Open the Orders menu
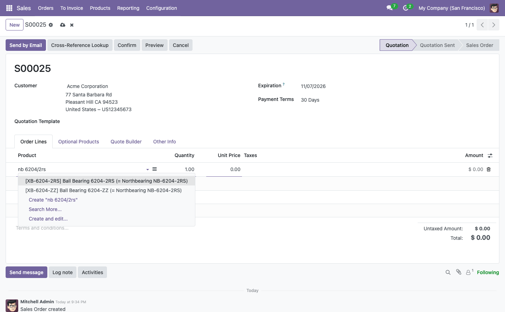505x312 pixels. pos(46,8)
